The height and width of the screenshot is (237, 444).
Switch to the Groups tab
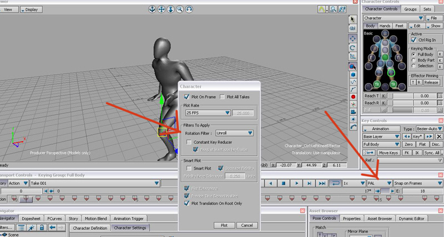[x=410, y=9]
